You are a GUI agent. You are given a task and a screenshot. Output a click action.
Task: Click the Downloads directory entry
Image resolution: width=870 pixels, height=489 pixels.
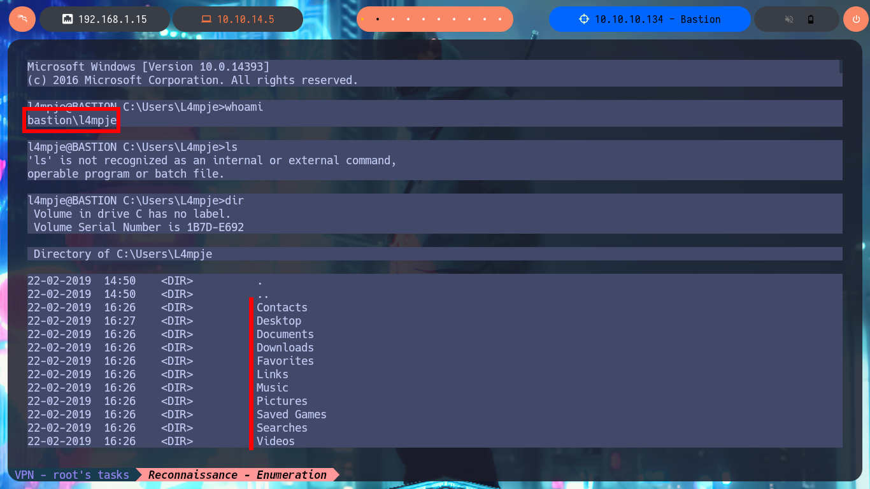[285, 348]
